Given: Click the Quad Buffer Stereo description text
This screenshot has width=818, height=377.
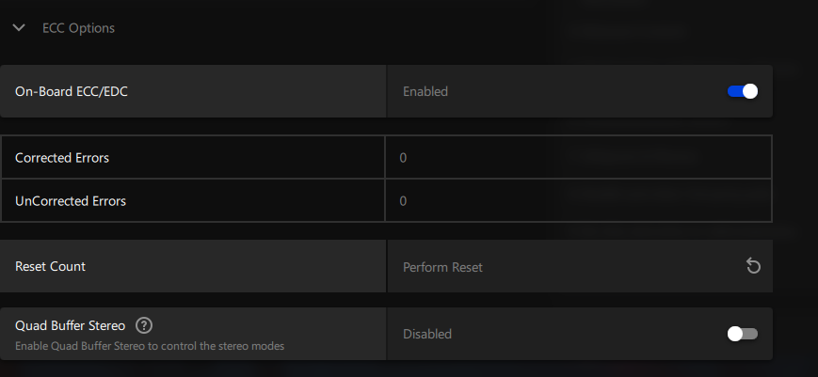Looking at the screenshot, I should tap(150, 346).
